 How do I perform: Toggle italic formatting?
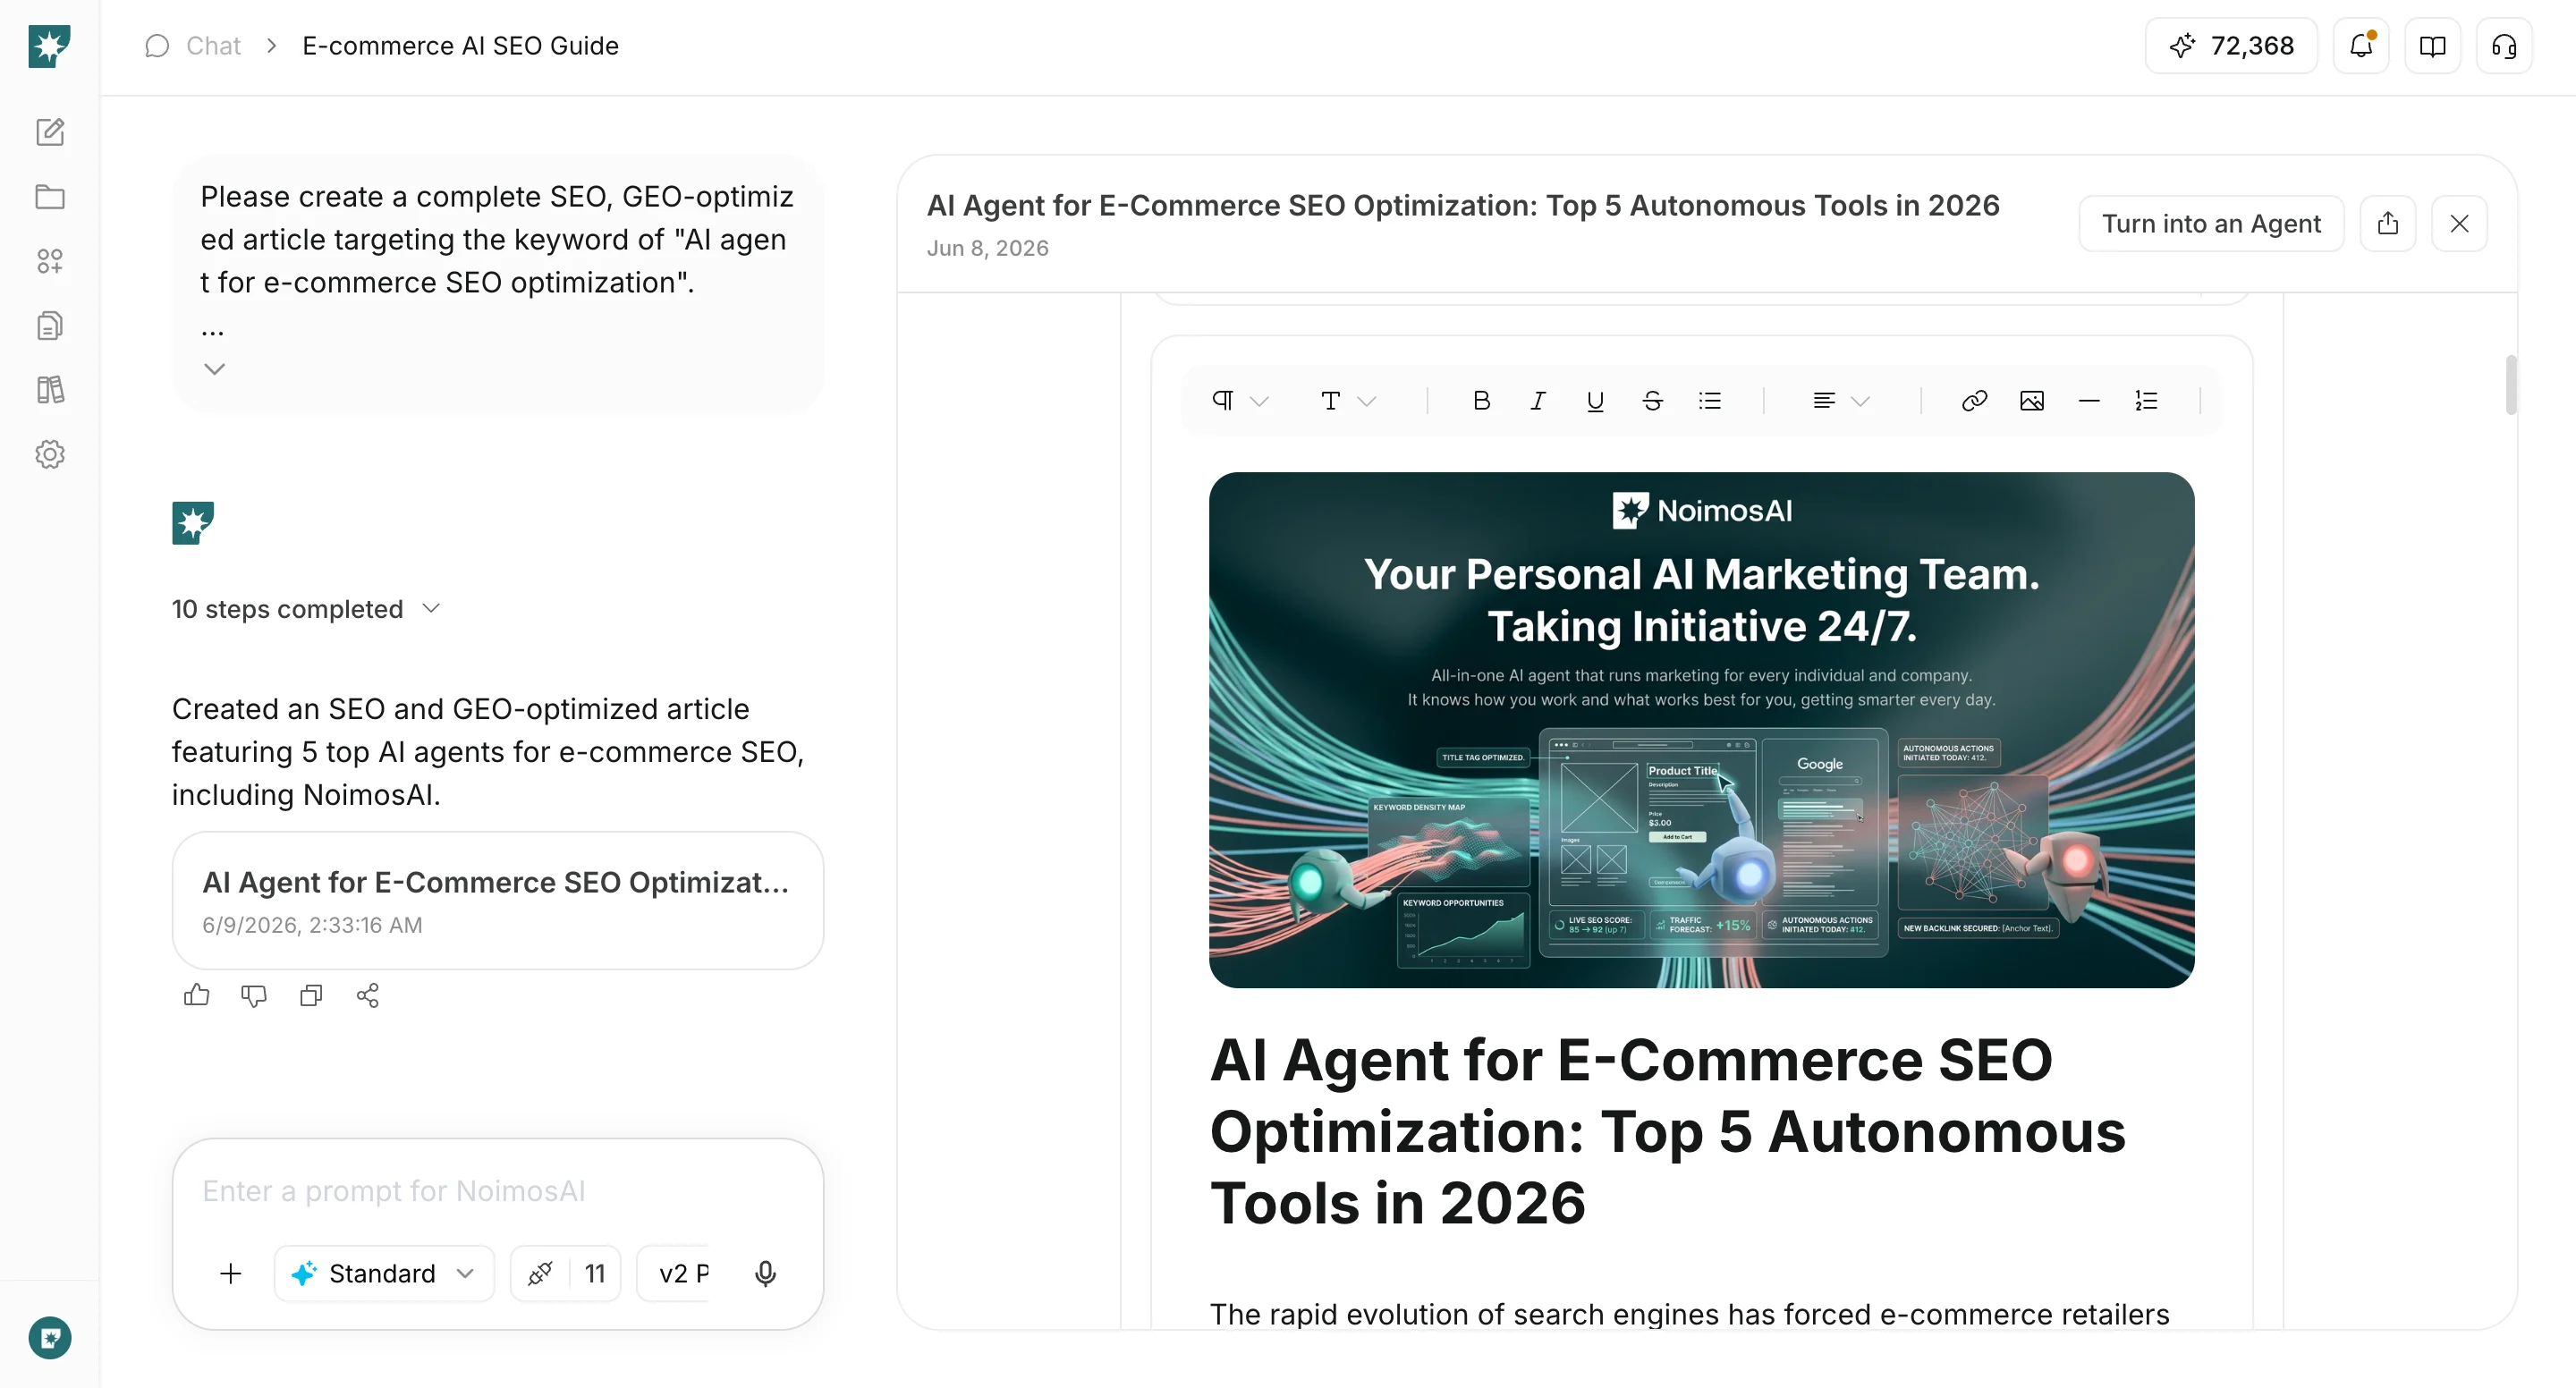[1538, 401]
